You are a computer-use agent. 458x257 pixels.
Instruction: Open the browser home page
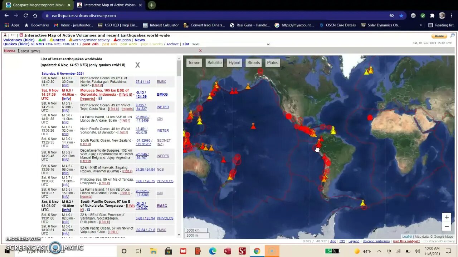35,15
